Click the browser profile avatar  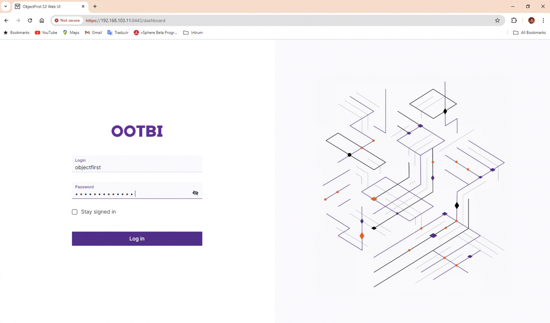point(531,20)
